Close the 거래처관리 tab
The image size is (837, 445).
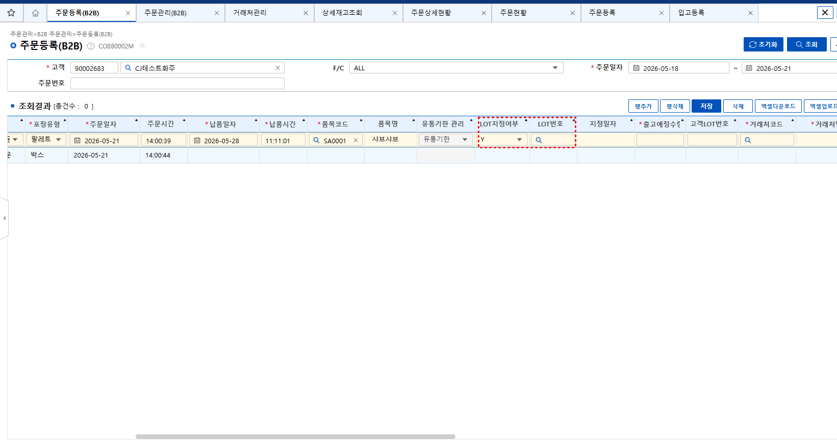(x=306, y=13)
